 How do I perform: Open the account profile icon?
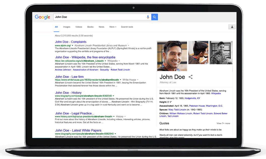[x=232, y=27]
